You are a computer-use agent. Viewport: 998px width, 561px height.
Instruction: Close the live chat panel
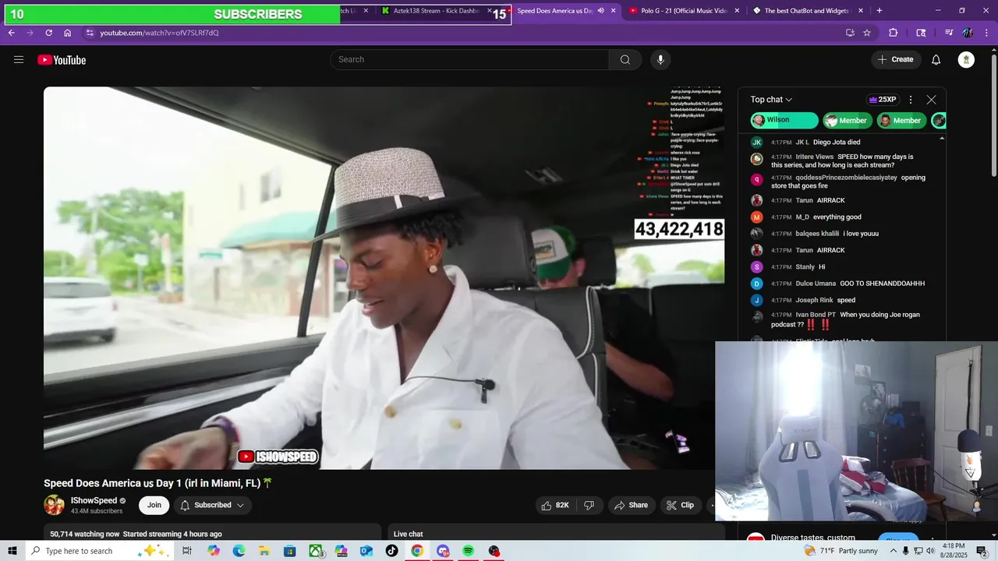point(931,100)
